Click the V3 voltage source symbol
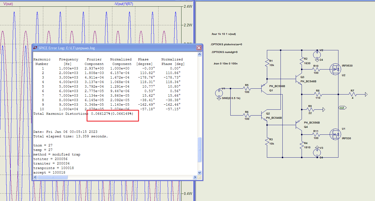The width and height of the screenshot is (375, 201). [x=317, y=152]
